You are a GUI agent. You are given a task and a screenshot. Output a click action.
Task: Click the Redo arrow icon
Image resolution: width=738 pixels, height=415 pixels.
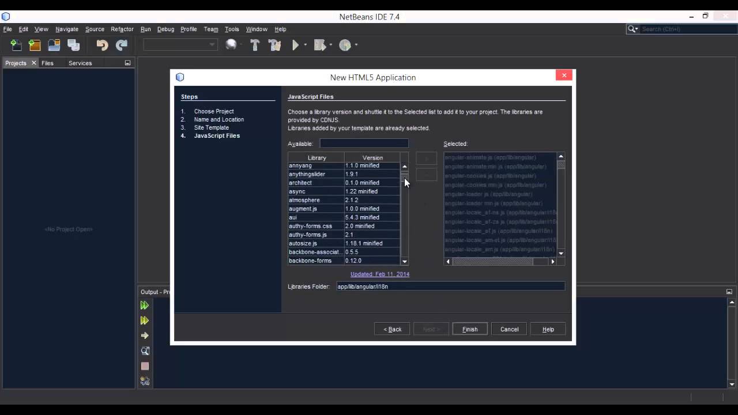122,45
